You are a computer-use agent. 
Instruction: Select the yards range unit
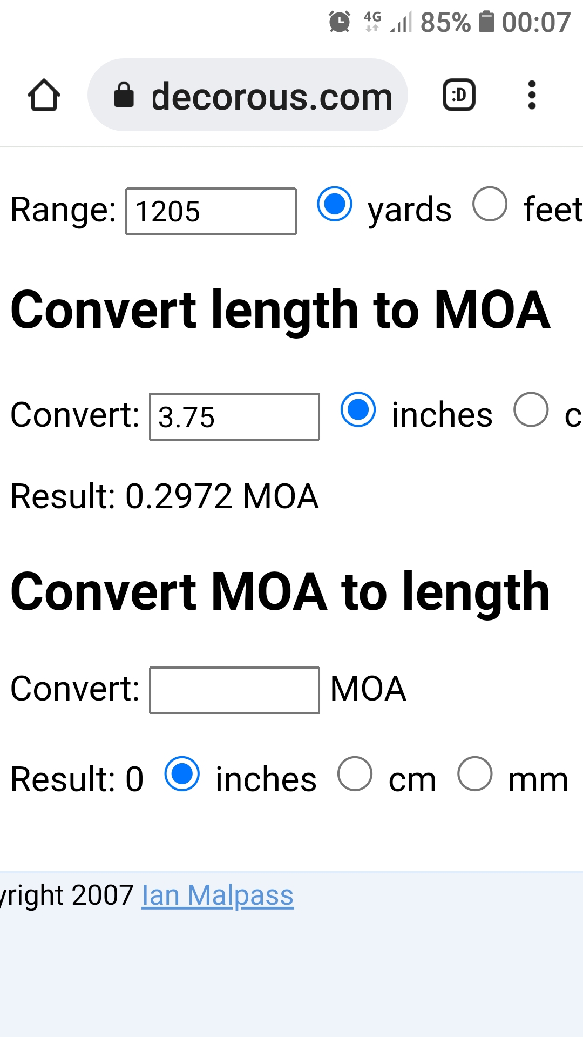coord(335,204)
